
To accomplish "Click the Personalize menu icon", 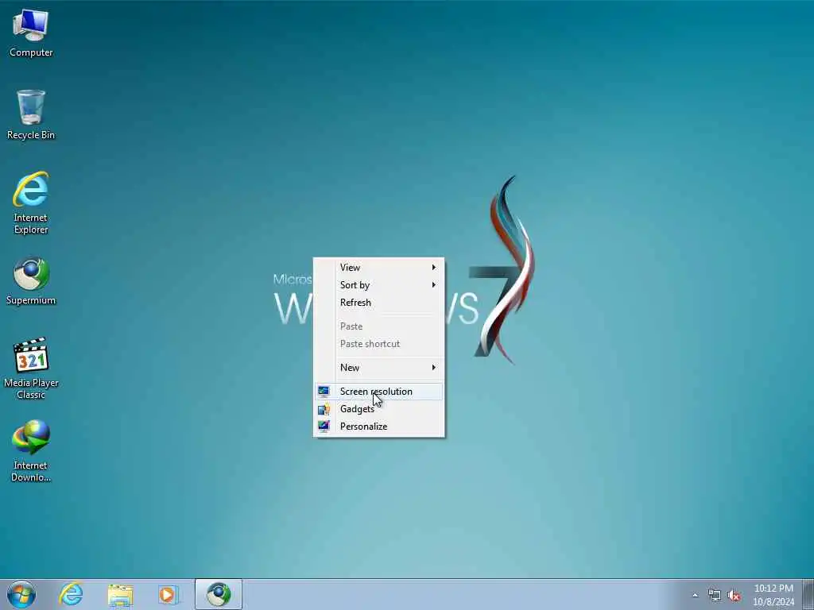I will (324, 427).
